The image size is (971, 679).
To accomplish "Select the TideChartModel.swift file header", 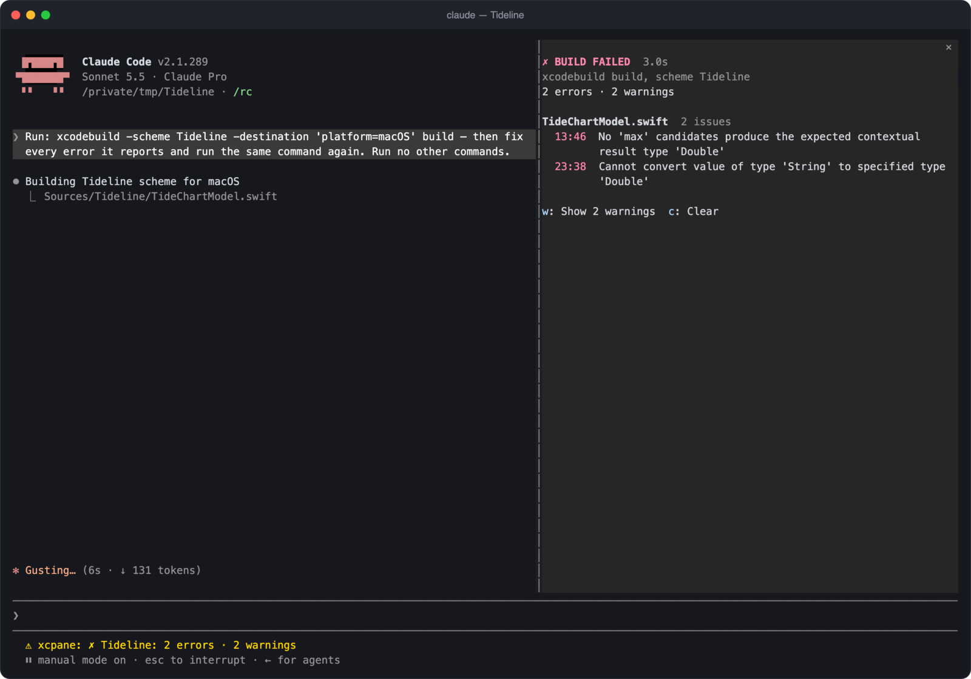I will coord(605,121).
